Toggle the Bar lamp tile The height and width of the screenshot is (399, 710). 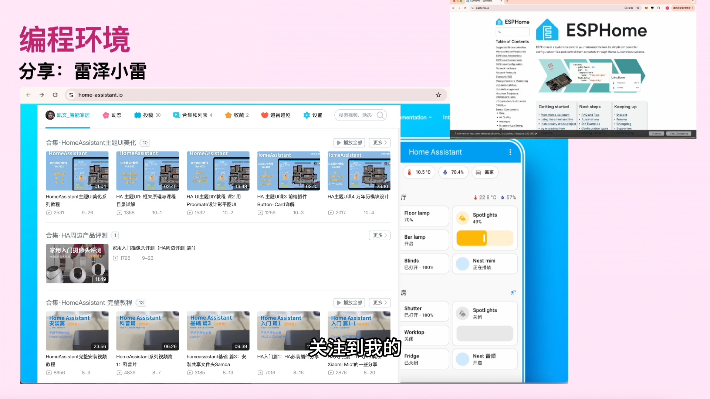(424, 240)
